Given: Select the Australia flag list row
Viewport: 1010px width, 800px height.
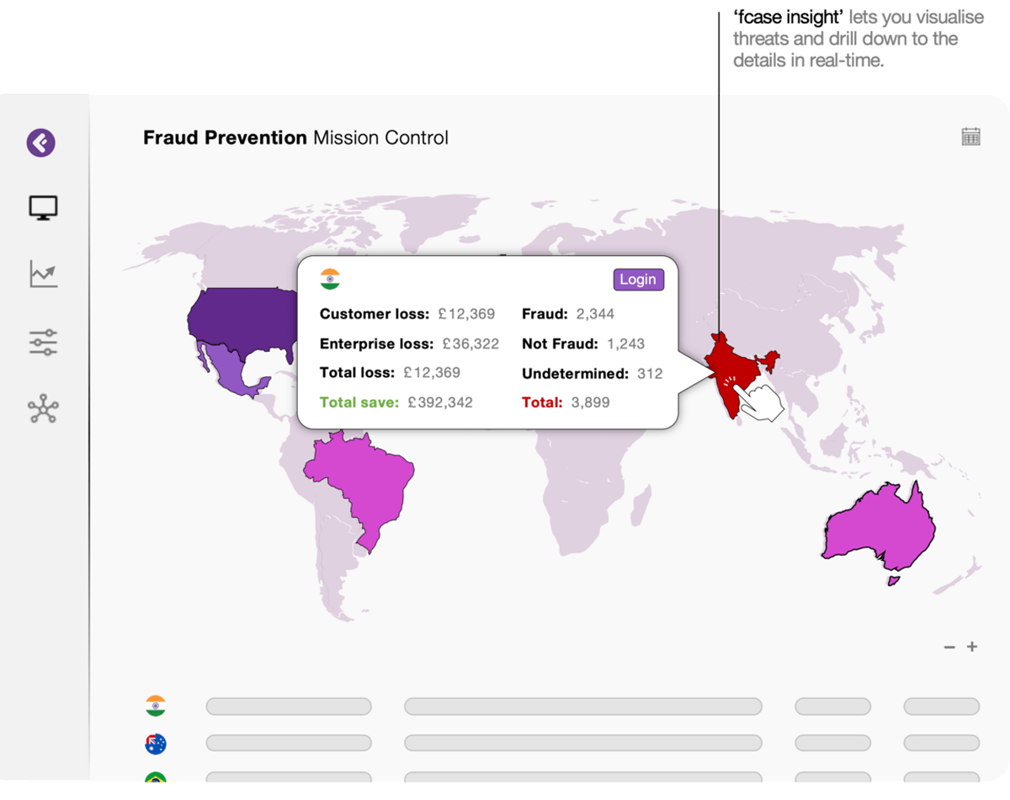Looking at the screenshot, I should click(156, 744).
